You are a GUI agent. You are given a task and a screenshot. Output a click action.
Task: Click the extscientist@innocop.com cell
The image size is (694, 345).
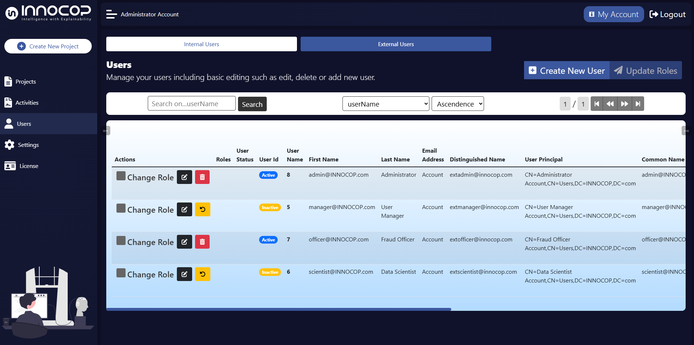(x=483, y=272)
